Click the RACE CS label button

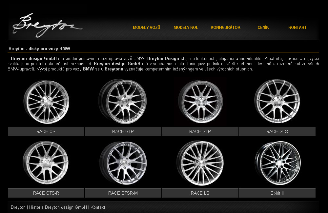coord(46,131)
